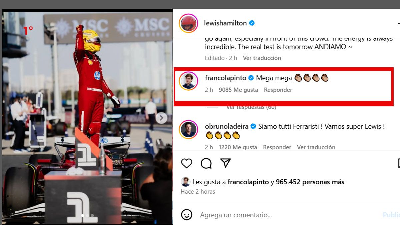This screenshot has height=225, width=400.
Task: Save post with bookmark icon
Action: [x=399, y=163]
